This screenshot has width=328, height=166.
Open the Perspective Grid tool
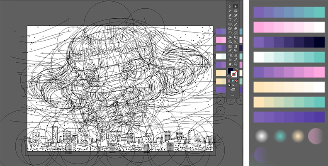(x=236, y=41)
